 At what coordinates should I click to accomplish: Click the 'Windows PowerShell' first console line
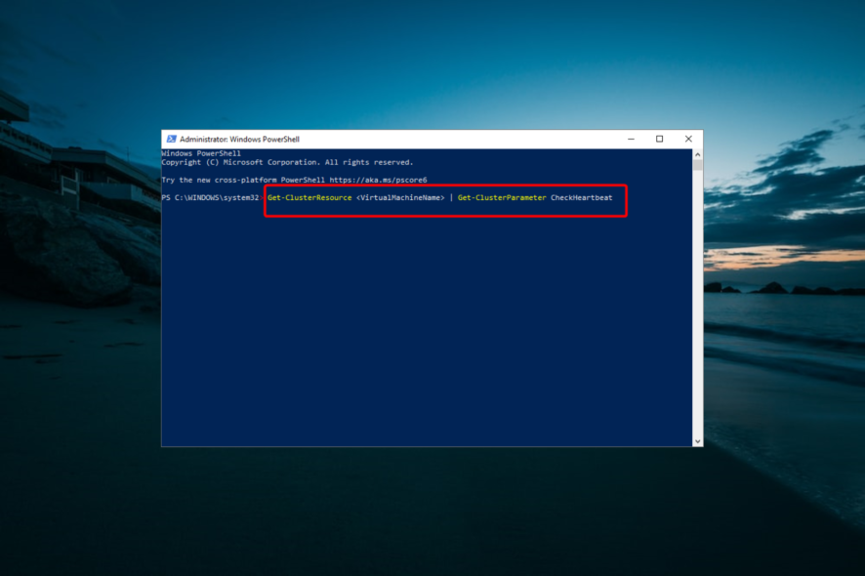(201, 153)
